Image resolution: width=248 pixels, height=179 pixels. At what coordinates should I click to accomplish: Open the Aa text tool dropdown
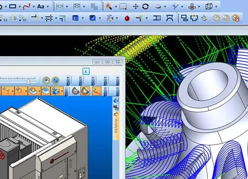pyautogui.click(x=48, y=7)
